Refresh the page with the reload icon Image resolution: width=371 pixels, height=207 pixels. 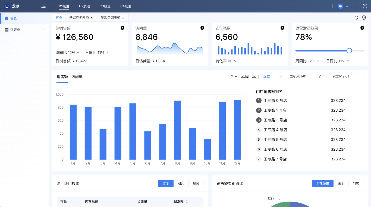coord(356,18)
